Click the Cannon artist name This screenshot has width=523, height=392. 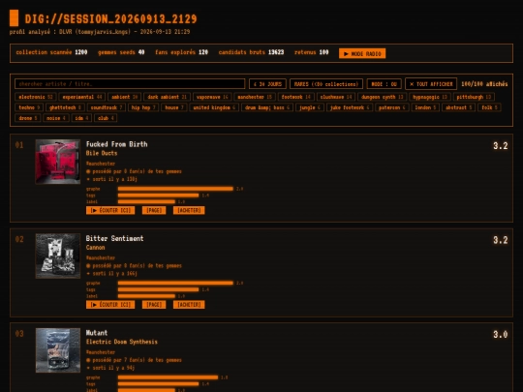95,248
